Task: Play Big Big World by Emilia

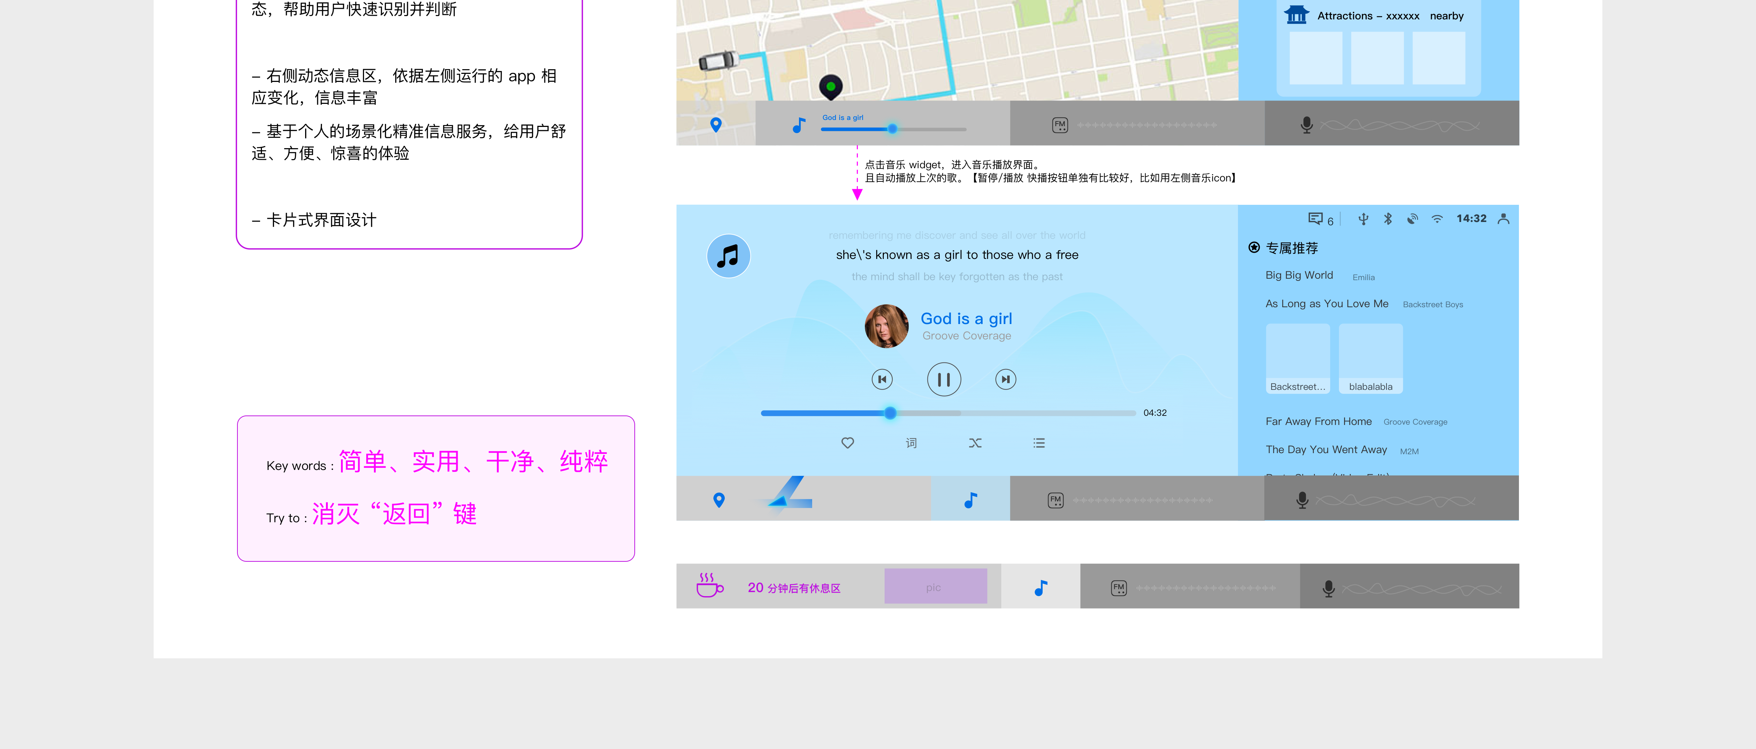Action: tap(1320, 275)
